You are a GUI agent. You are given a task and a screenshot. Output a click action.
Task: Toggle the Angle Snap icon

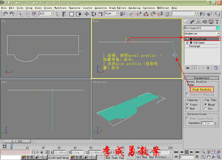146,14
